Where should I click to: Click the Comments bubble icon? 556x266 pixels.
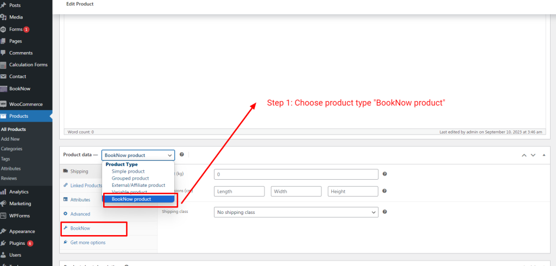click(3, 53)
